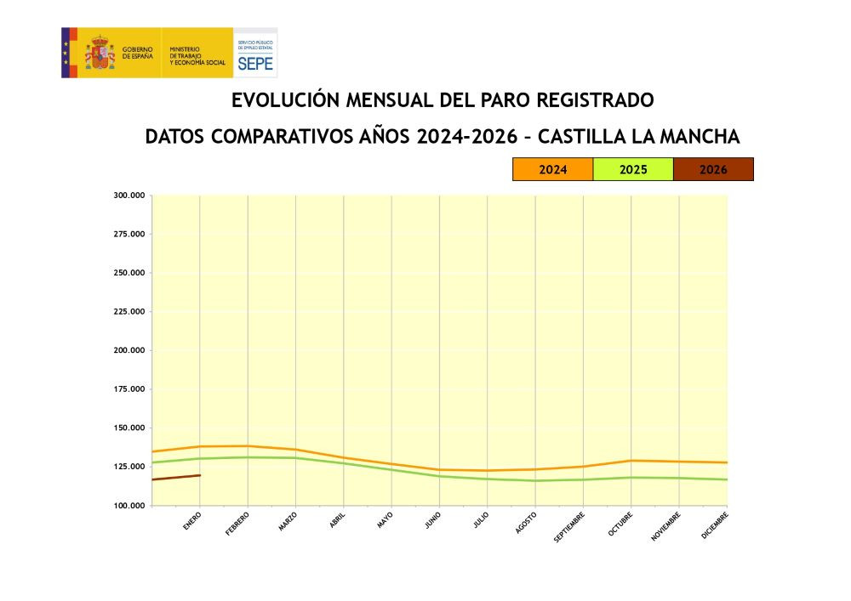Click the subtitle mentioning Castilla La Mancha
This screenshot has height=601, width=851.
[443, 137]
